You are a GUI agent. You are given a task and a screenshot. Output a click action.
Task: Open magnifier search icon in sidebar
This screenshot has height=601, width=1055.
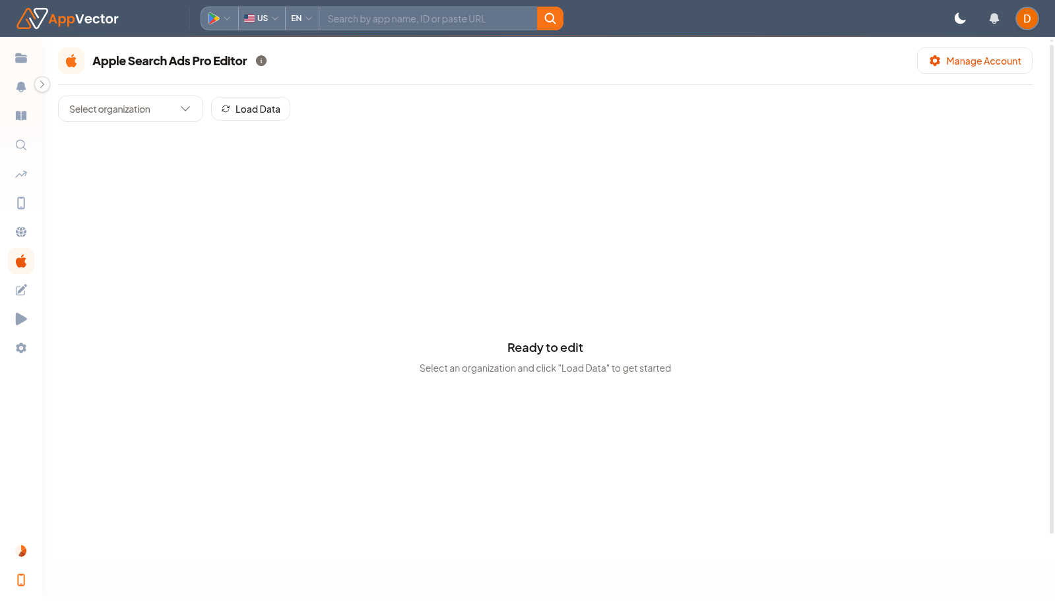coord(21,145)
